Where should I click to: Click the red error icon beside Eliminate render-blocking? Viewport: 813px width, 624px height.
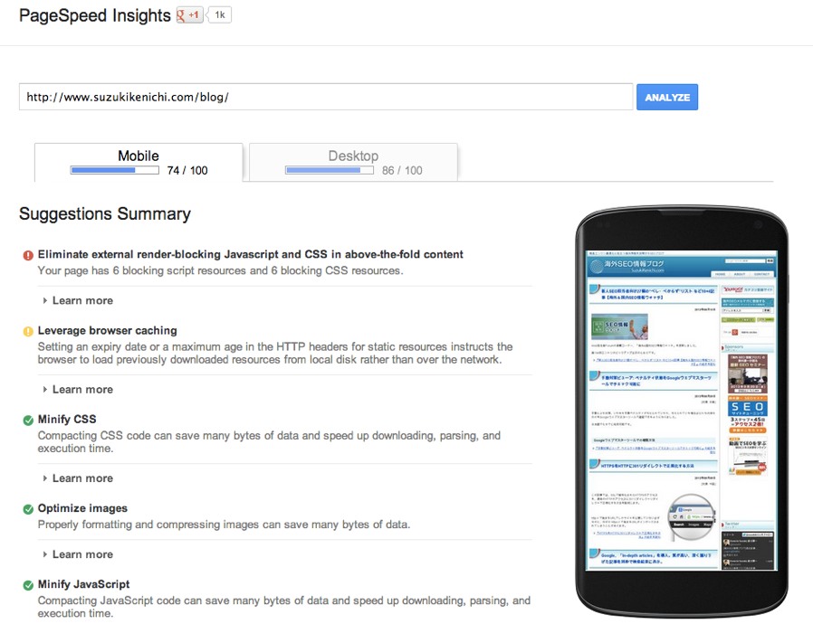click(x=28, y=255)
